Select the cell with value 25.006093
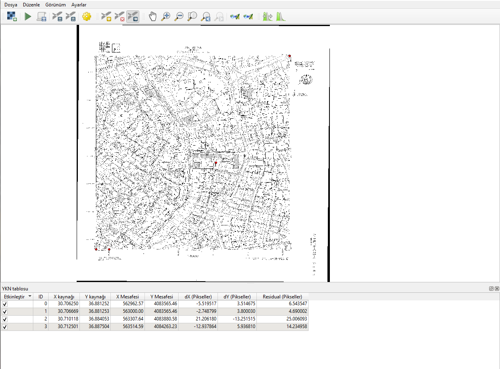This screenshot has height=369, width=500. coord(283,319)
